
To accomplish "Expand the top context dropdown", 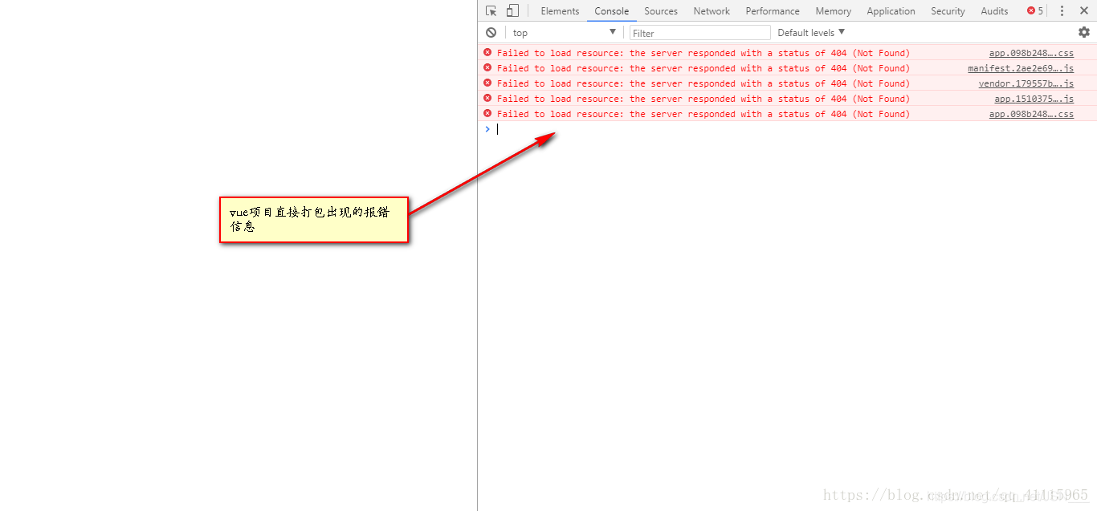I will point(564,32).
